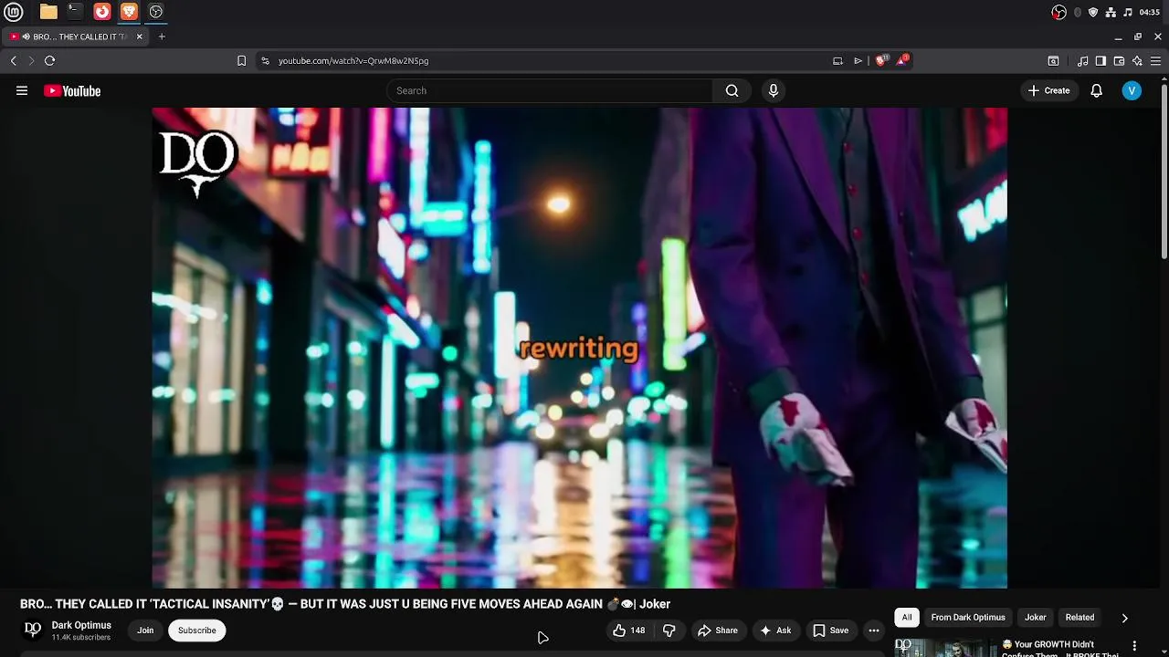This screenshot has height=657, width=1169.
Task: Open the Create menu
Action: [1048, 90]
